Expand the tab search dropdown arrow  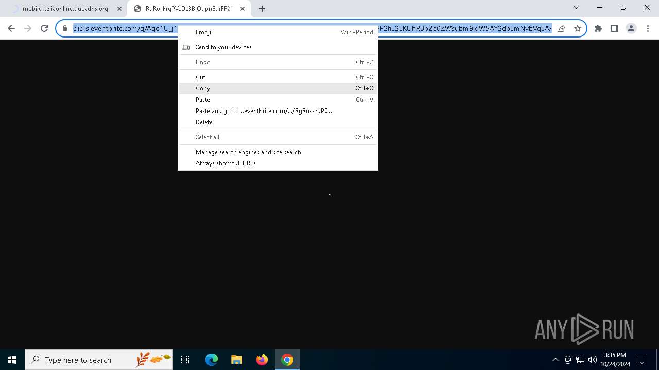point(576,7)
